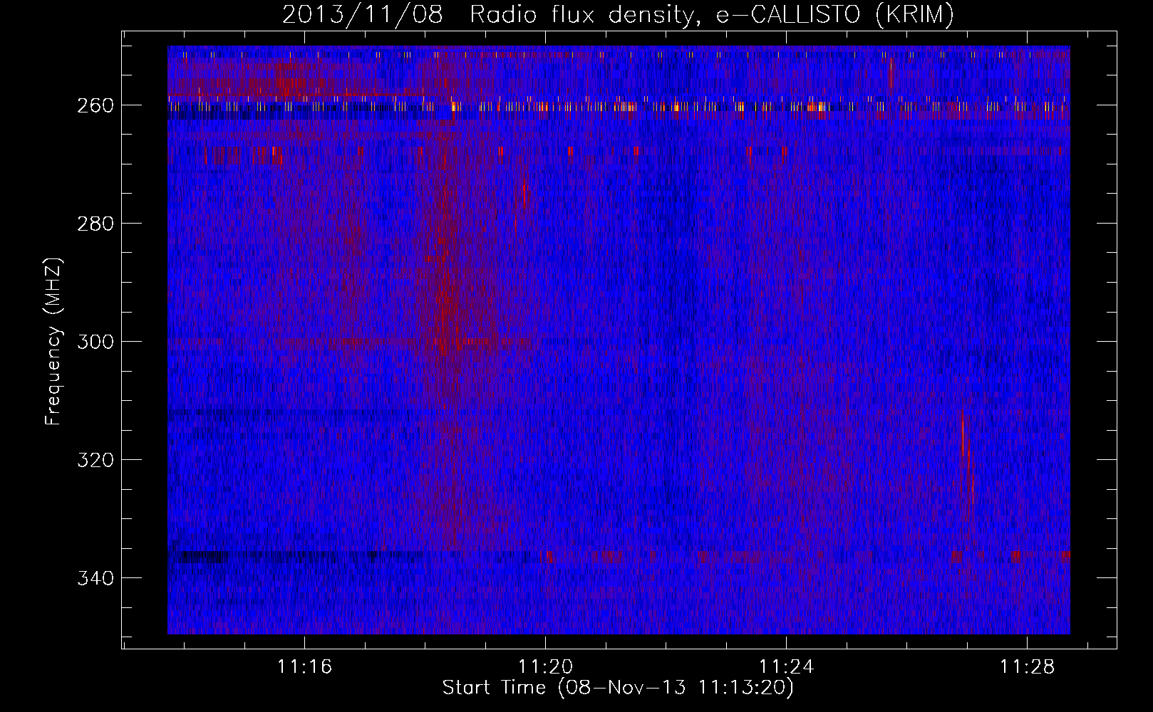Click the 300 frequency tick label
The image size is (1153, 712).
(95, 341)
